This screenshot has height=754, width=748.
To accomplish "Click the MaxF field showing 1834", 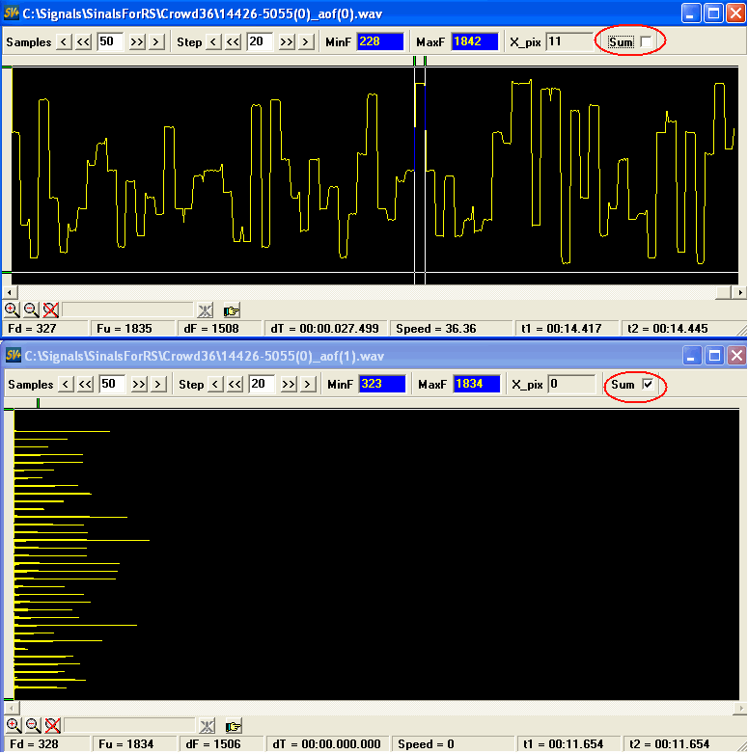I will tap(475, 385).
